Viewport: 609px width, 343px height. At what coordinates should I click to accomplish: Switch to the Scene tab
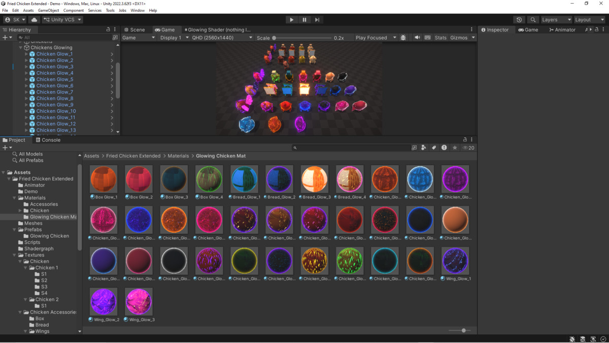pyautogui.click(x=134, y=29)
